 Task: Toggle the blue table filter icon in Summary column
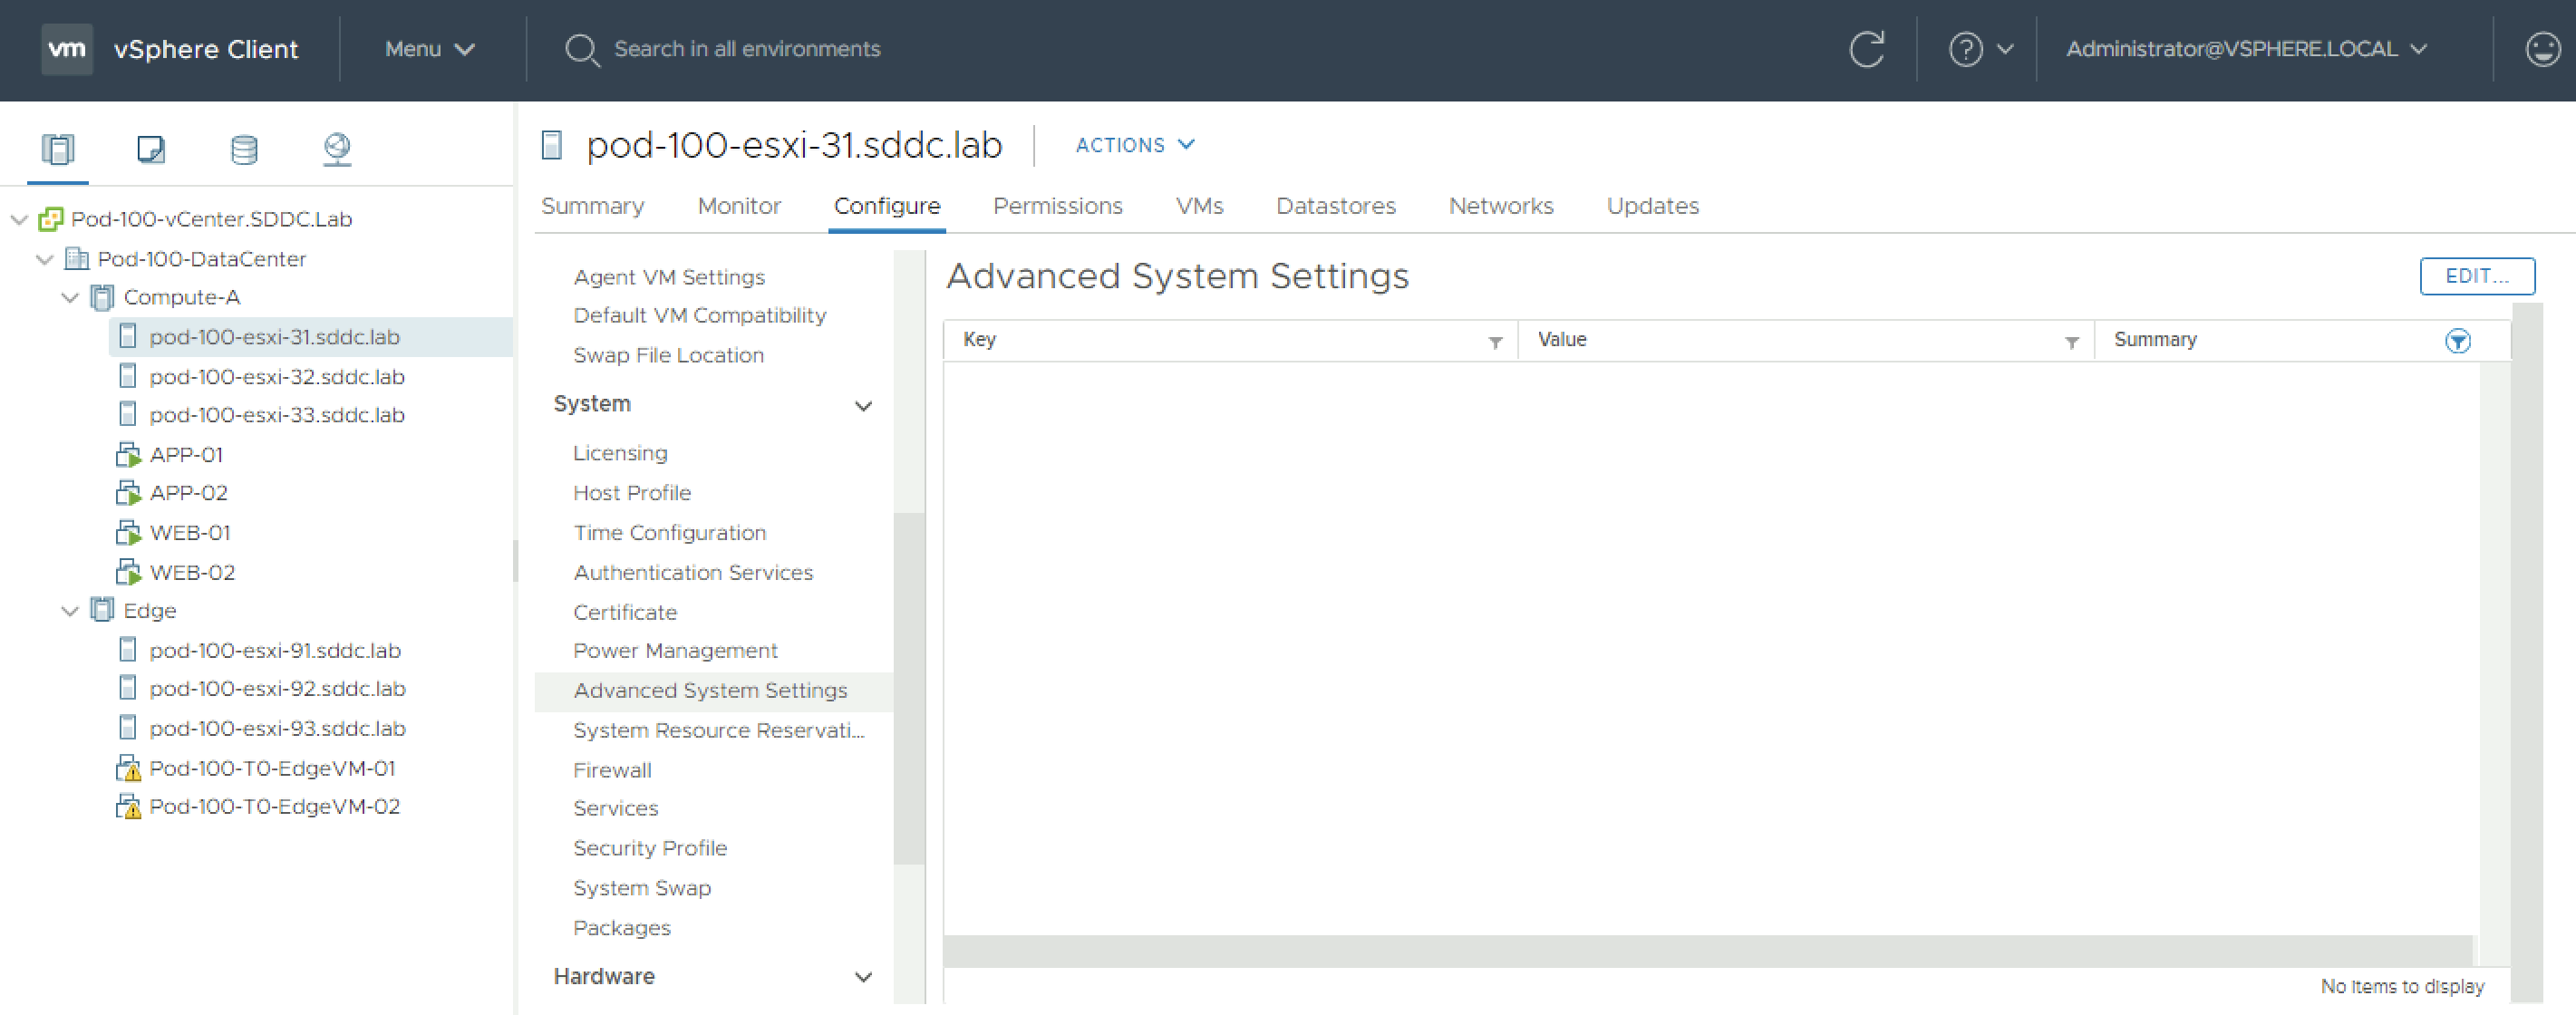[2457, 341]
